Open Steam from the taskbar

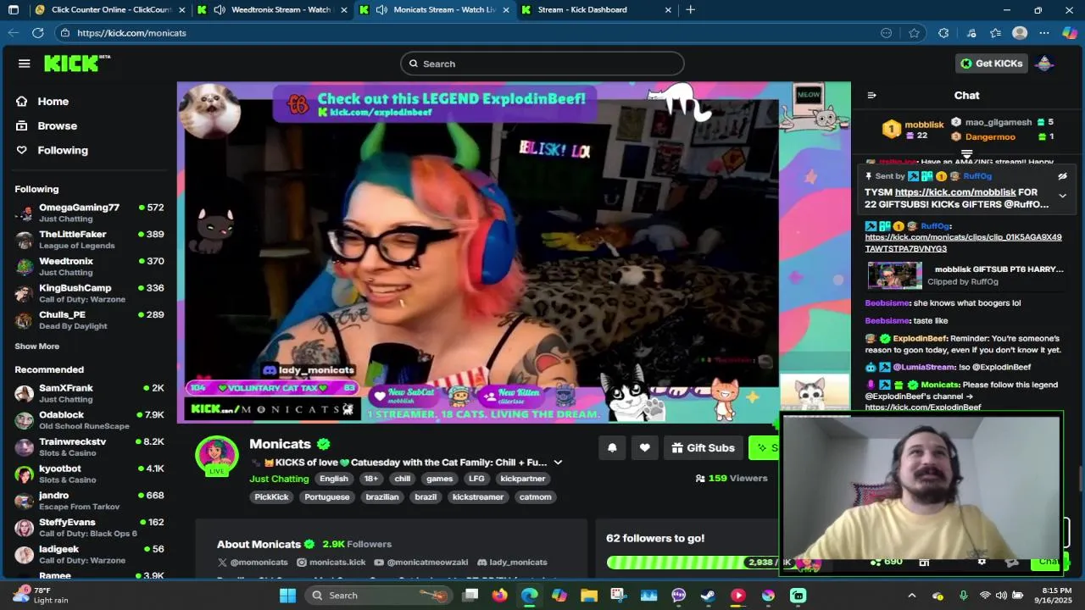[x=708, y=596]
